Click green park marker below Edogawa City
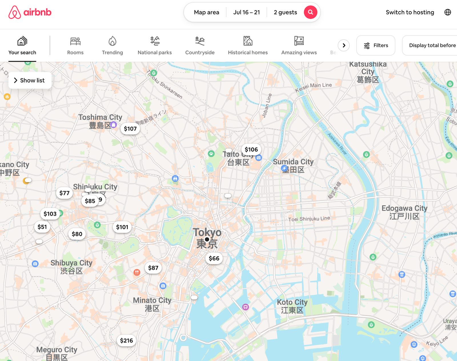 pyautogui.click(x=373, y=257)
